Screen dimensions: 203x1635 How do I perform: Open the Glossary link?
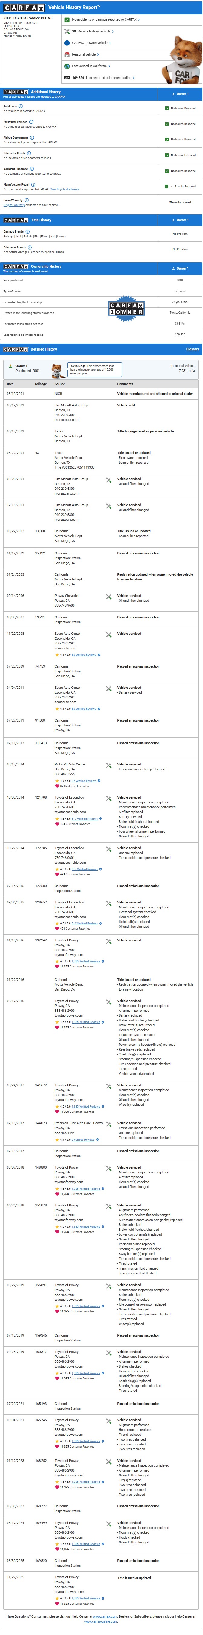192,349
